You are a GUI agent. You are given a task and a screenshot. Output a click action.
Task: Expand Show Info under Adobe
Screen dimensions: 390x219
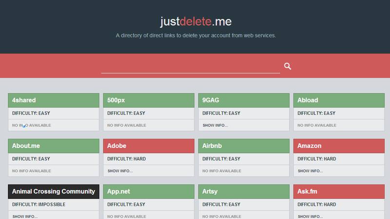tap(120, 171)
